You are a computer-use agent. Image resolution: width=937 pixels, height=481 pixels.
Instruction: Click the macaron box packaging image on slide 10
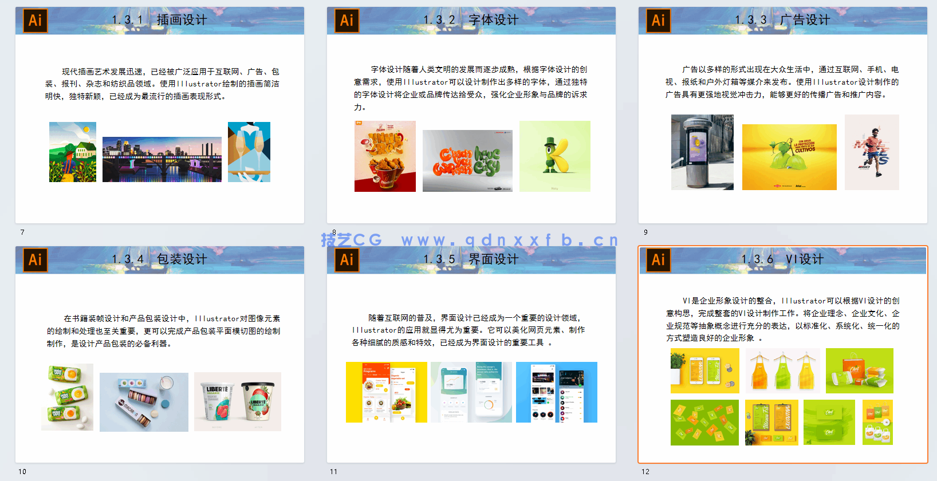144,402
